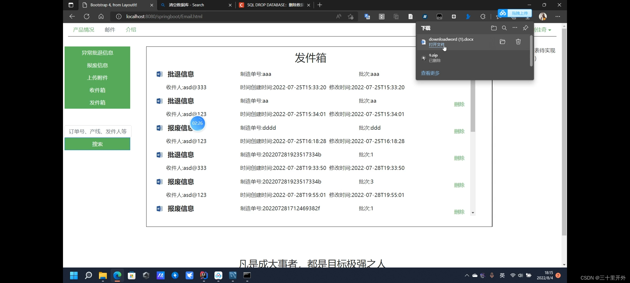
Task: Open Windows Start menu
Action: pos(74,275)
